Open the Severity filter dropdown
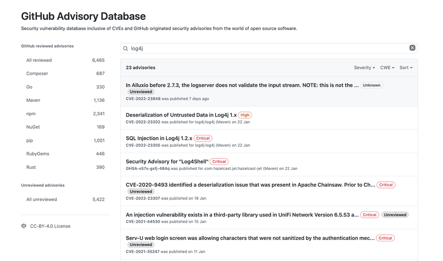 (364, 67)
